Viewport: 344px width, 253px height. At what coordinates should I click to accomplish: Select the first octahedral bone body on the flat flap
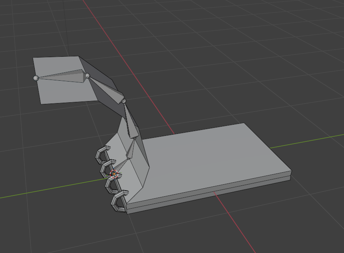(x=64, y=76)
